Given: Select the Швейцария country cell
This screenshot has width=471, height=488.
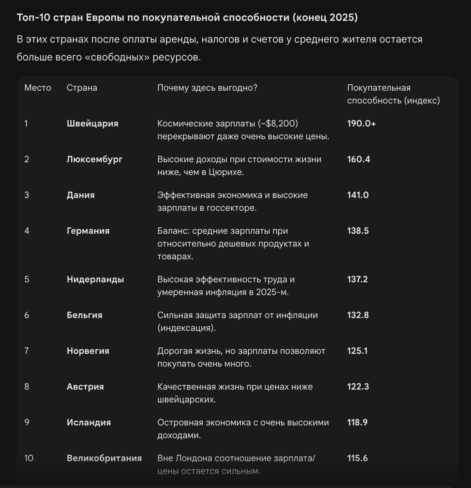Looking at the screenshot, I should coord(92,123).
